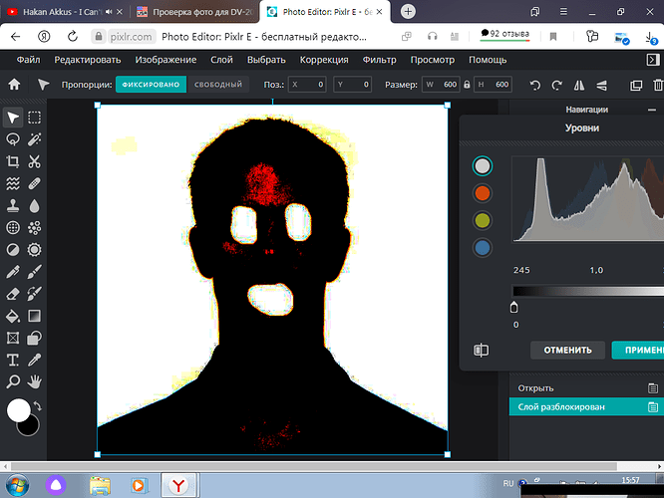Expand the side panel toggle in menu bar
Viewport: 664px width, 498px height.
pyautogui.click(x=653, y=60)
